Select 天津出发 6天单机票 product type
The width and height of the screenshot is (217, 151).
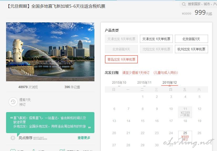tap(156, 39)
